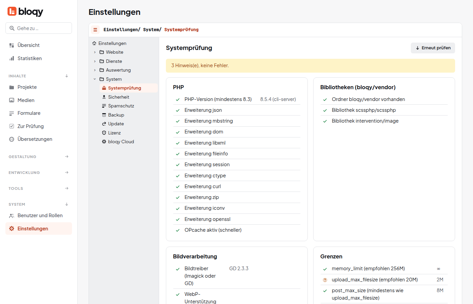Click the Einstellungen gear icon in sidebar

pyautogui.click(x=11, y=229)
